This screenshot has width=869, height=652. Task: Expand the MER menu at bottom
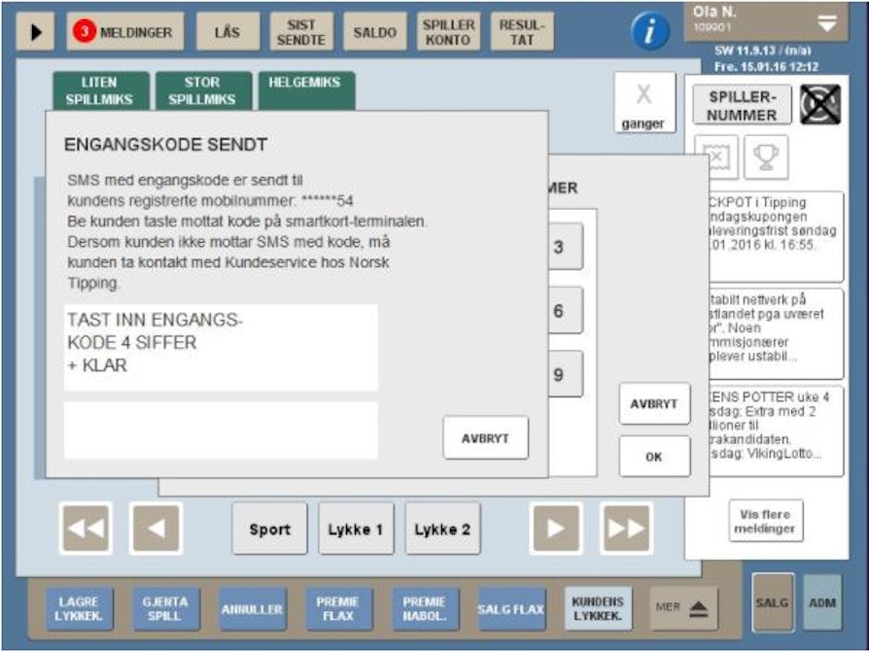[x=684, y=608]
